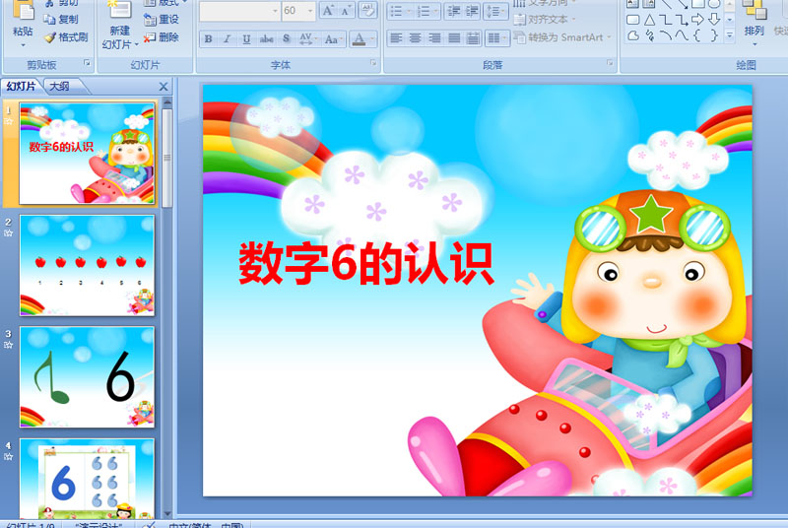This screenshot has width=788, height=528.
Task: Open the font color picker
Action: [x=372, y=39]
